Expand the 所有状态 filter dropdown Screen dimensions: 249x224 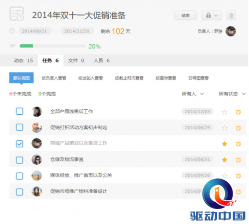(x=232, y=94)
